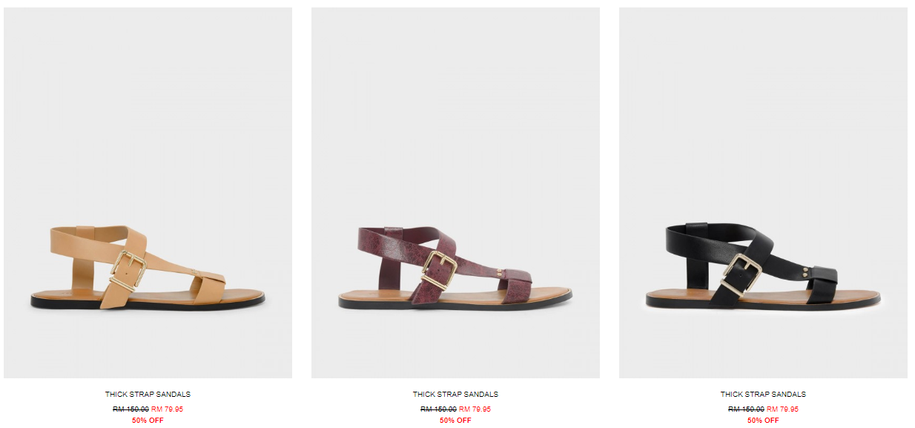
Task: Click the gold buckle on the black sandal
Action: click(x=742, y=273)
